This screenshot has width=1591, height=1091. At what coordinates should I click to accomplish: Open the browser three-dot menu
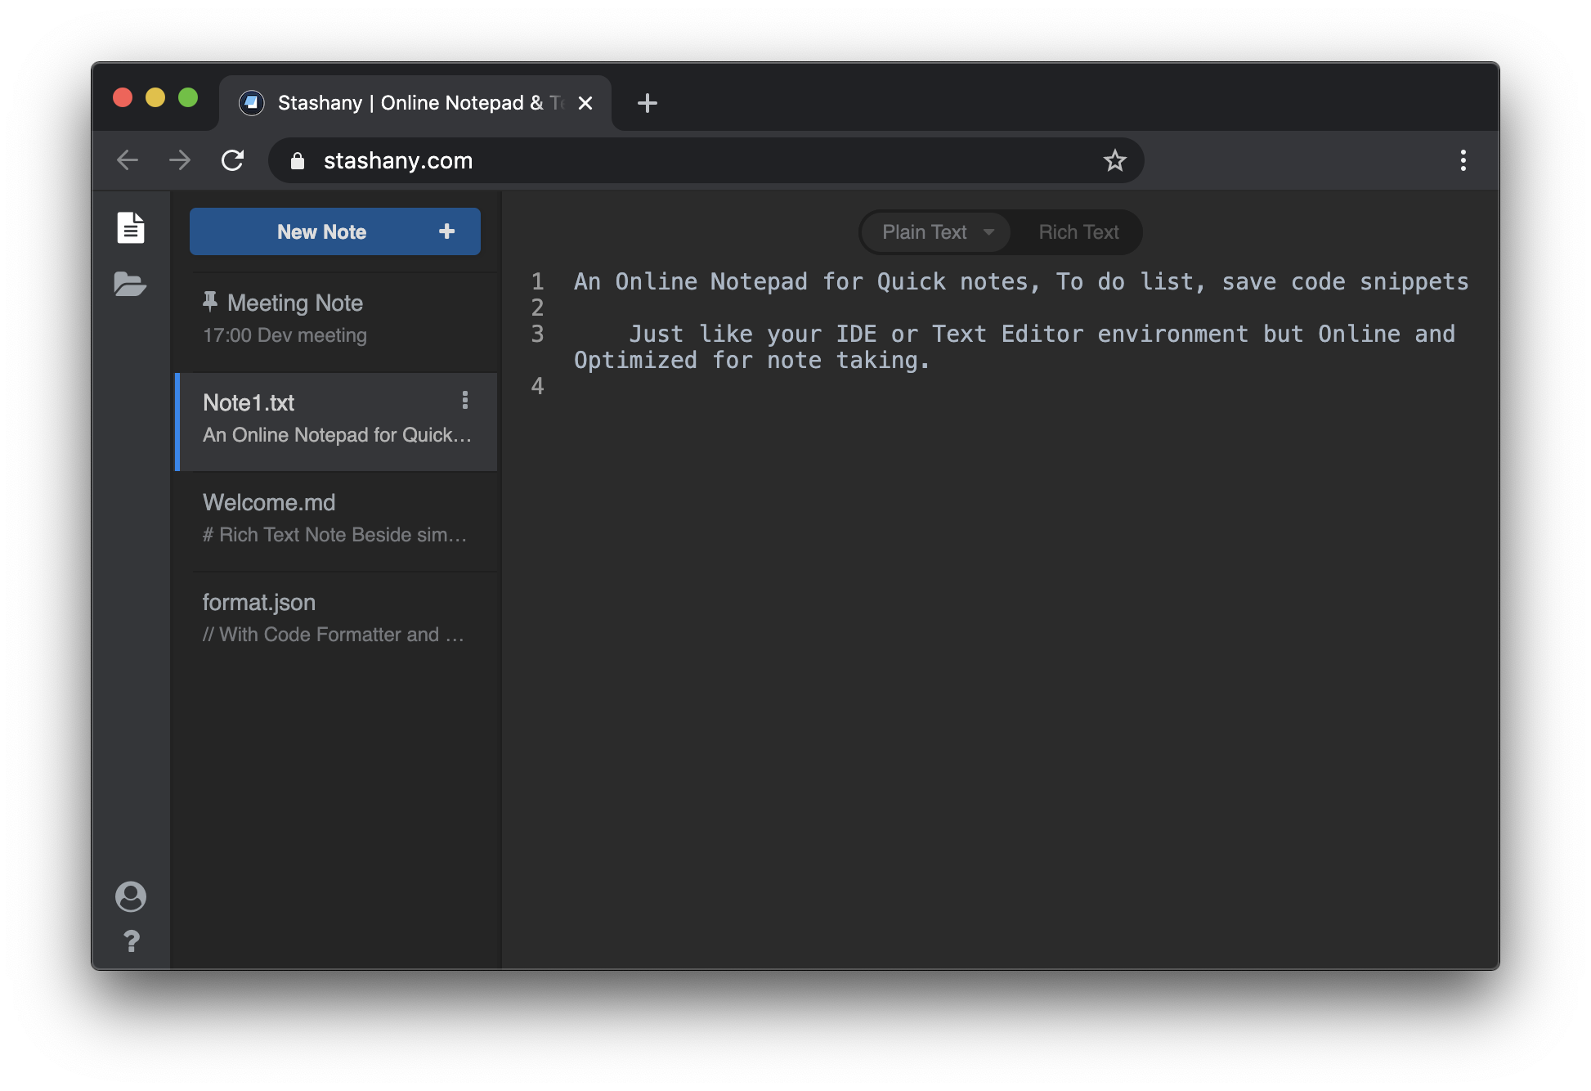(1463, 160)
